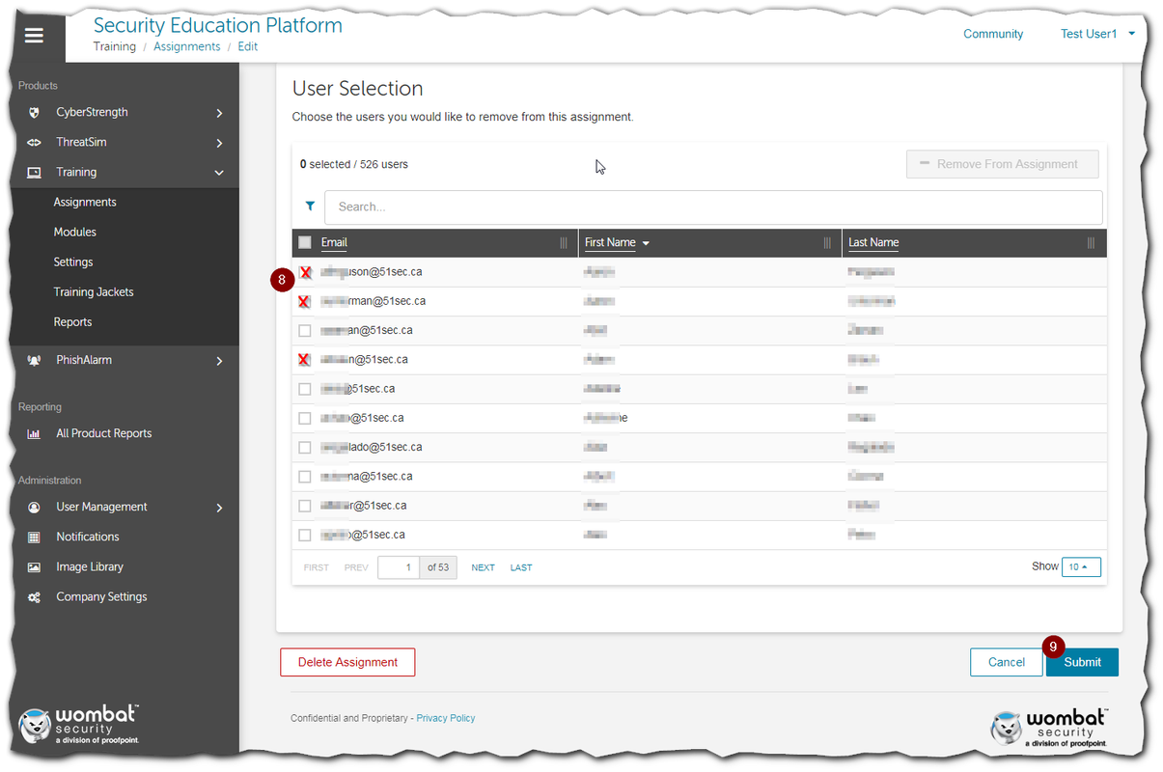Click the '0 selected / 526 users' text
This screenshot has height=772, width=1163.
[353, 165]
